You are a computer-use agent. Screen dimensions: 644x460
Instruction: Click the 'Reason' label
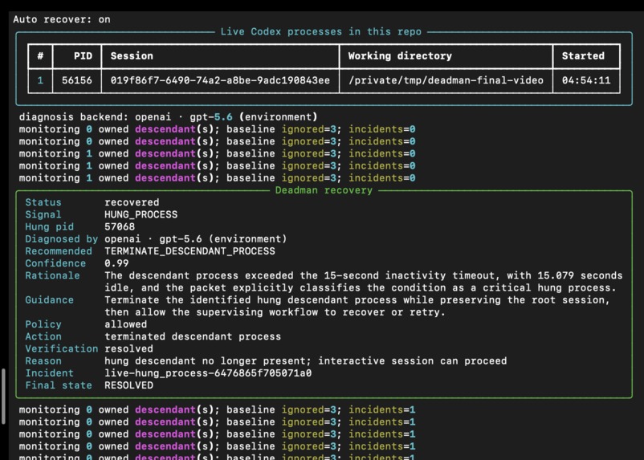coord(43,361)
